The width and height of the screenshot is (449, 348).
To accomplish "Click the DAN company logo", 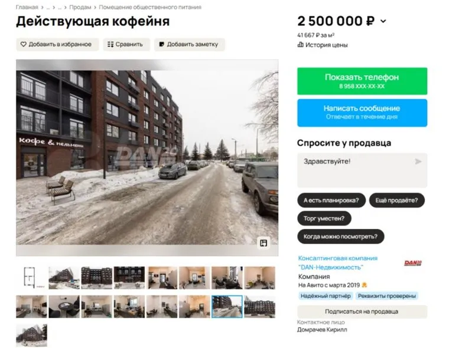I will click(x=413, y=263).
